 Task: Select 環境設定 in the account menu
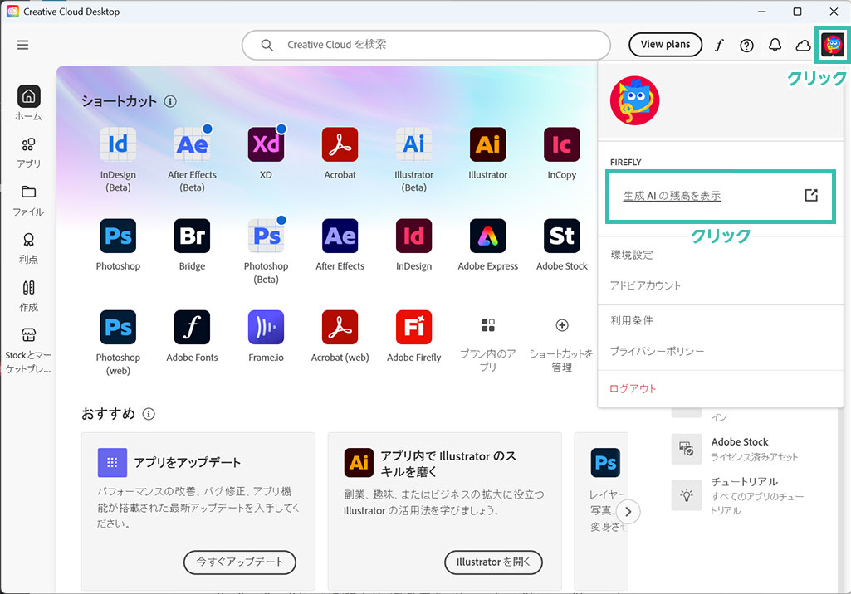tap(632, 255)
